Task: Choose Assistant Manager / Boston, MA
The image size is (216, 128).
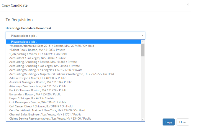Action: coord(40,82)
